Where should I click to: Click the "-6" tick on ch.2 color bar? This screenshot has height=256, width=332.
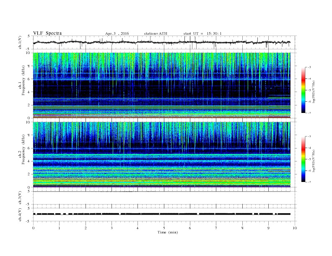[309, 171]
